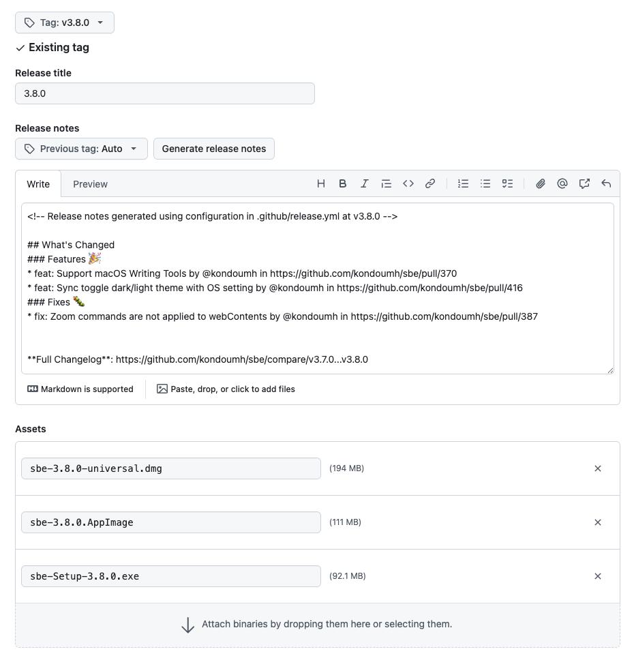The image size is (634, 658).
Task: Add a task list using the checklist icon
Action: click(x=507, y=183)
